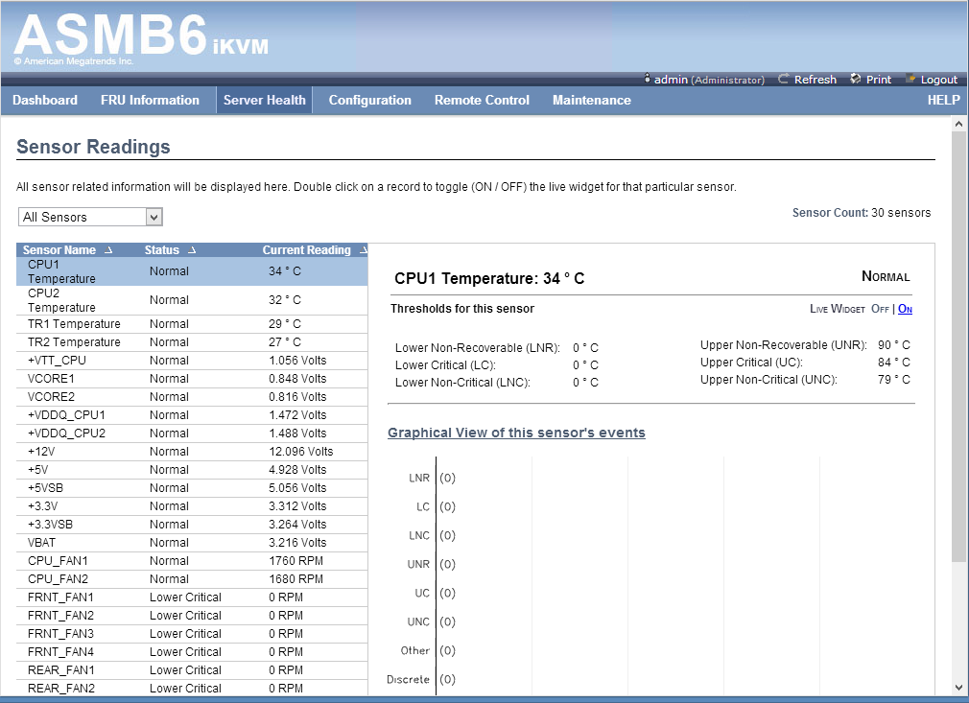Sort by Current Reading arrow icon
The height and width of the screenshot is (703, 969).
click(x=364, y=250)
